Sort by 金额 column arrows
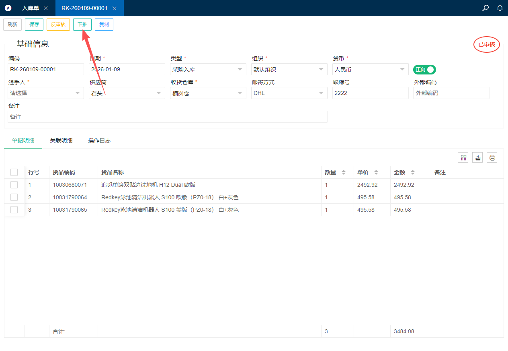The image size is (508, 351). point(412,172)
